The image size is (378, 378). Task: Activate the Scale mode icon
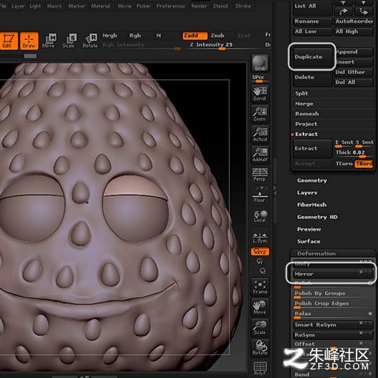(68, 41)
